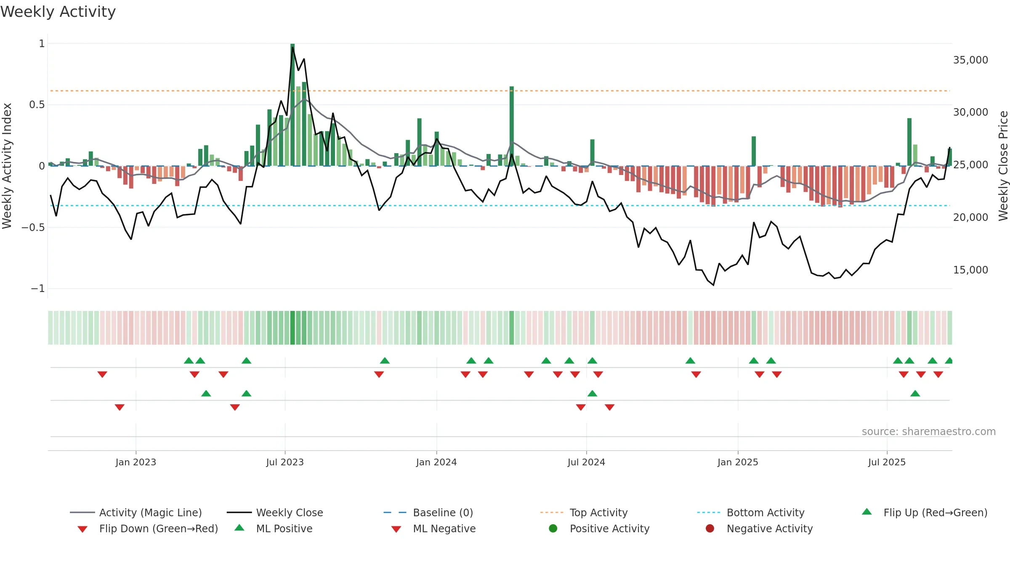1010x568 pixels.
Task: Toggle the Activity (Magic Line) legend entry
Action: (x=136, y=512)
